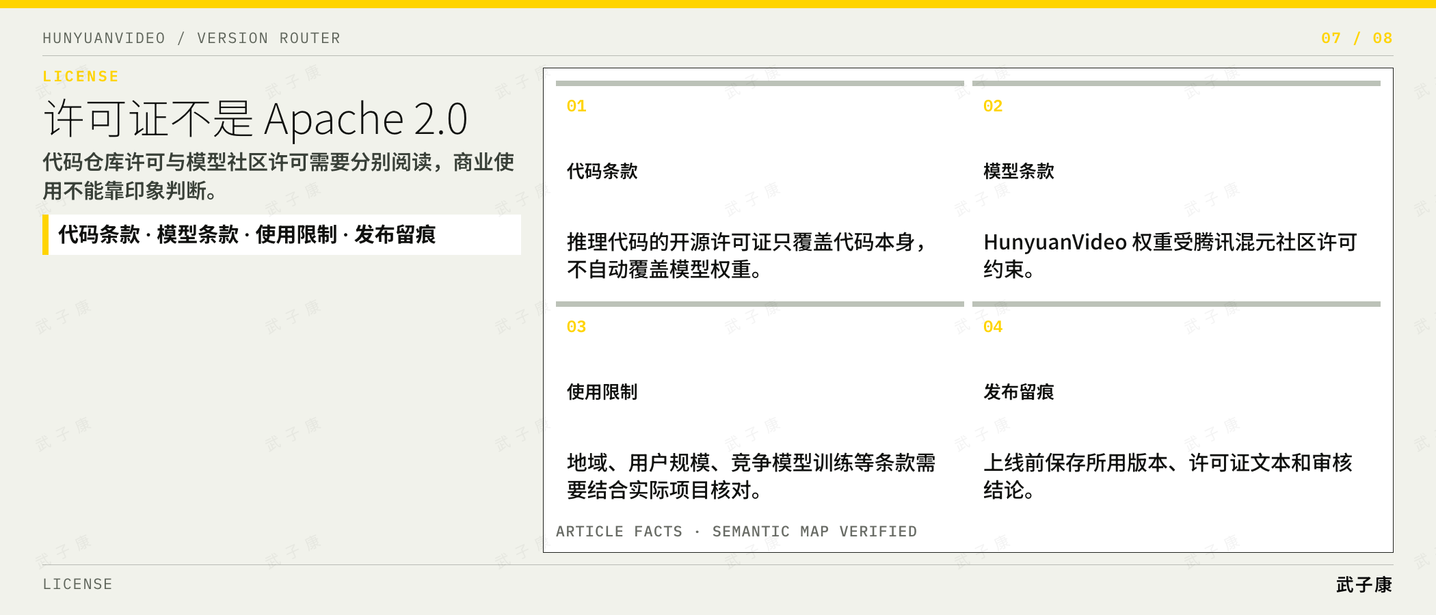Click the caption ARTICLE FACTS · SEMANTIC MAP VERIFIED
Viewport: 1436px width, 615px height.
[x=736, y=532]
